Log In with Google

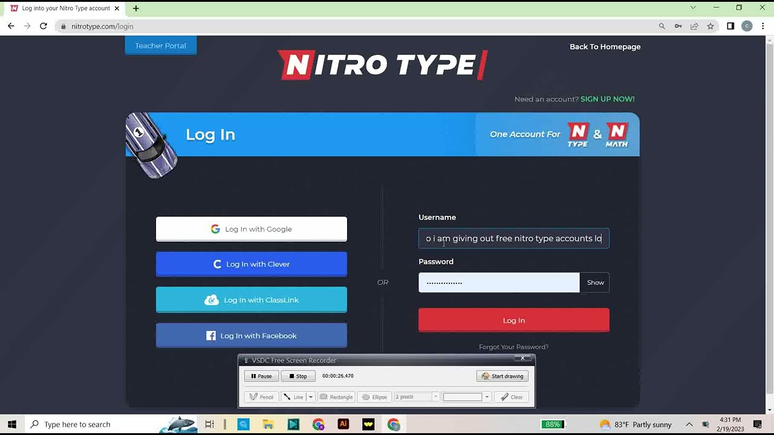[x=252, y=229]
